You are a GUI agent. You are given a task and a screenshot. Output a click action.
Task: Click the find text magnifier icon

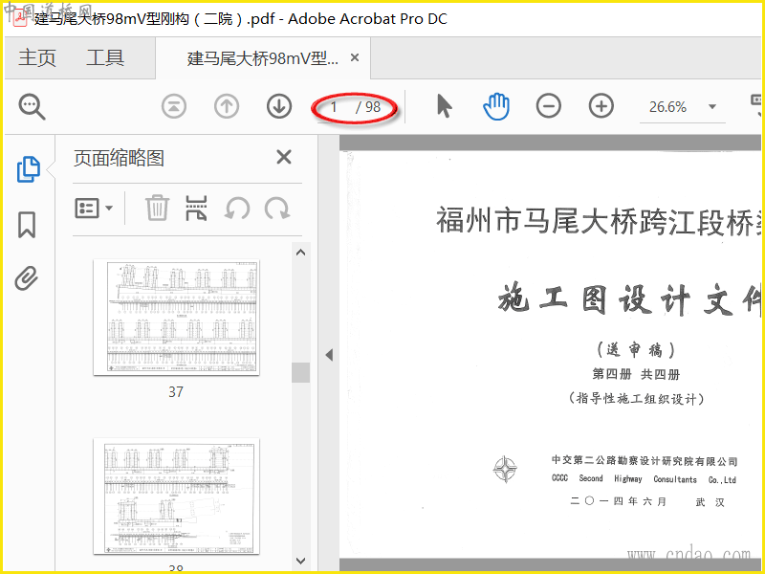coord(33,107)
